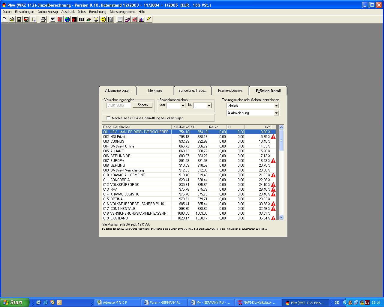Image resolution: width=384 pixels, height=307 pixels.
Task: Click the warning triangle in CONTINENTALE row
Action: click(273, 209)
